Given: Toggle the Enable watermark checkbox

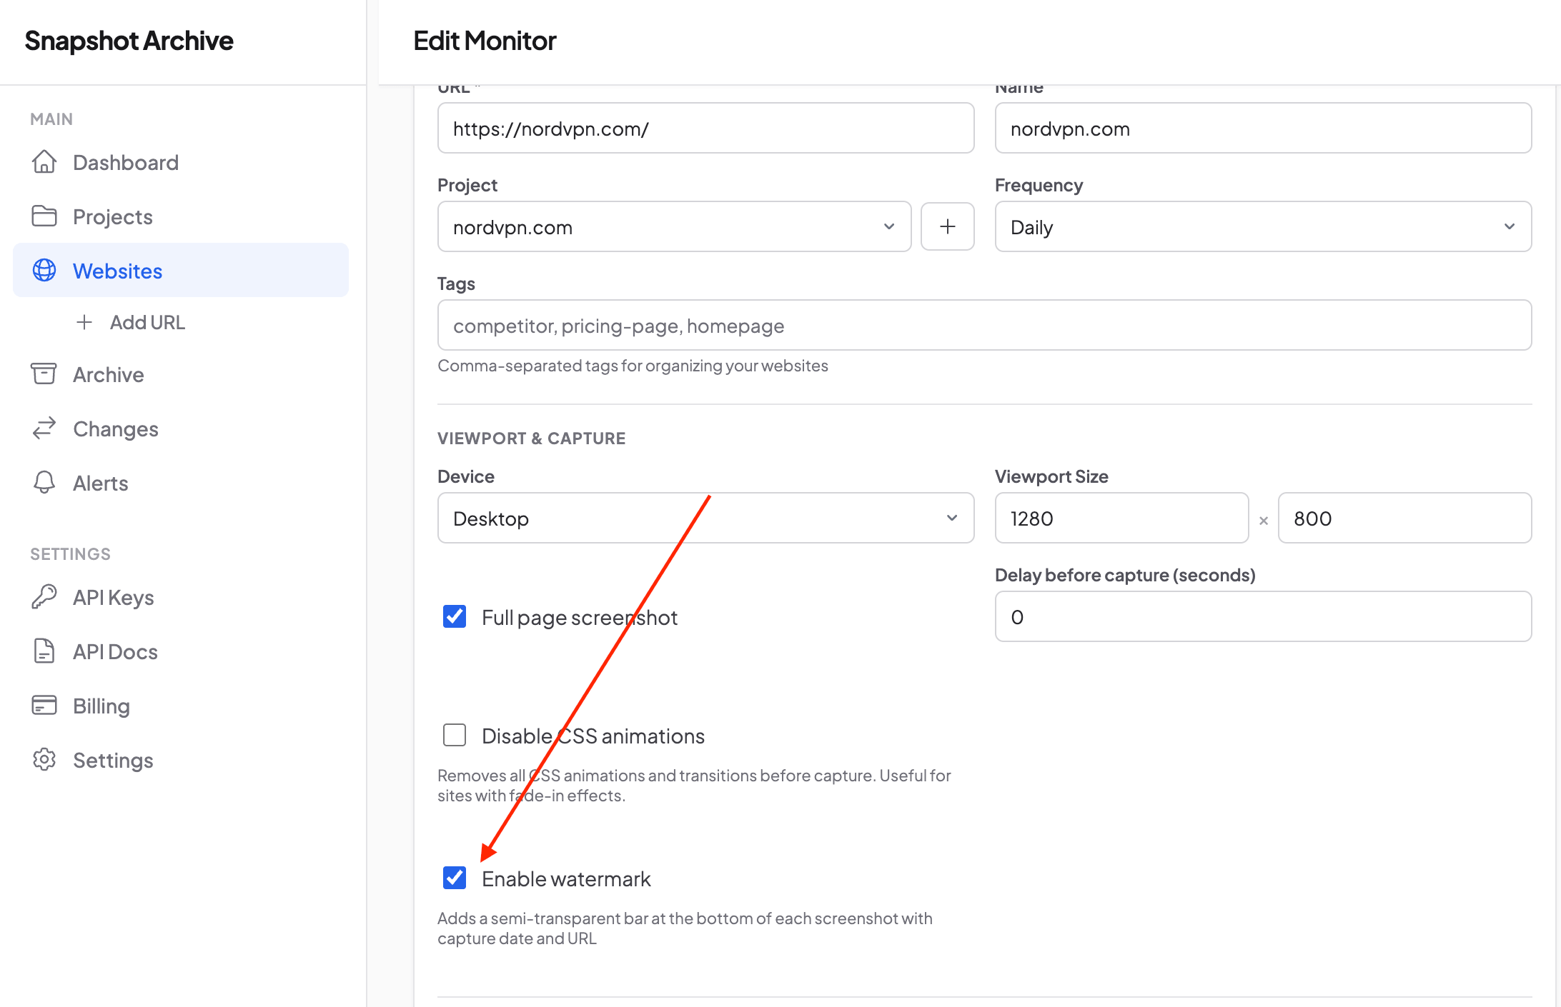Looking at the screenshot, I should (455, 878).
